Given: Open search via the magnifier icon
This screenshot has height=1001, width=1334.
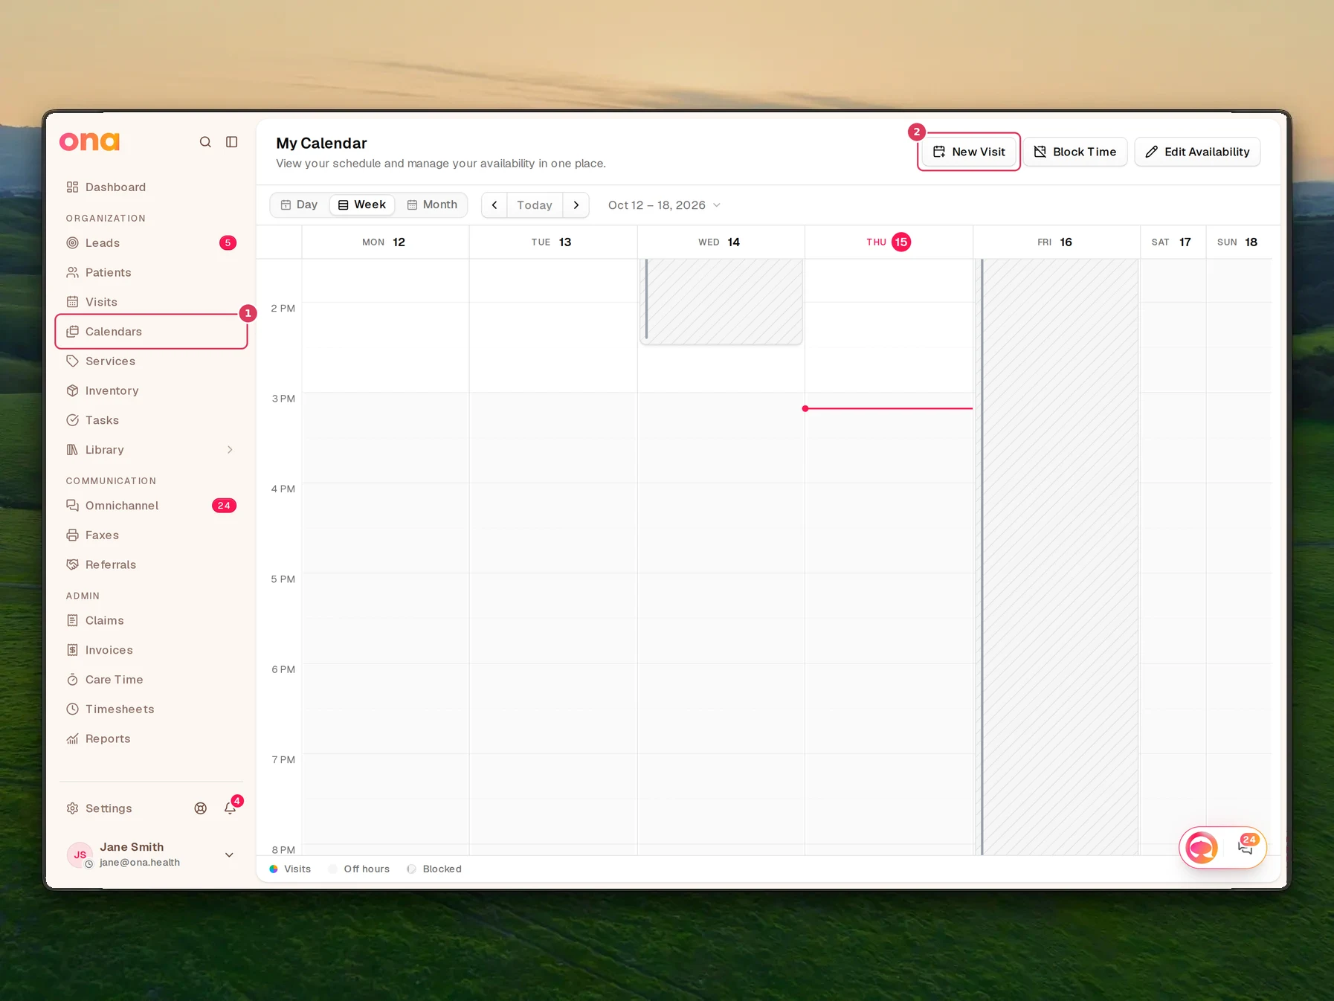Looking at the screenshot, I should [x=205, y=142].
